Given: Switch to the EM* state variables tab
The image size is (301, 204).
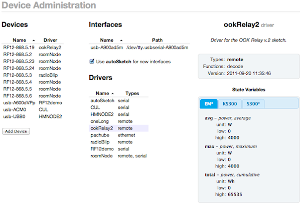Looking at the screenshot, I should [209, 104].
